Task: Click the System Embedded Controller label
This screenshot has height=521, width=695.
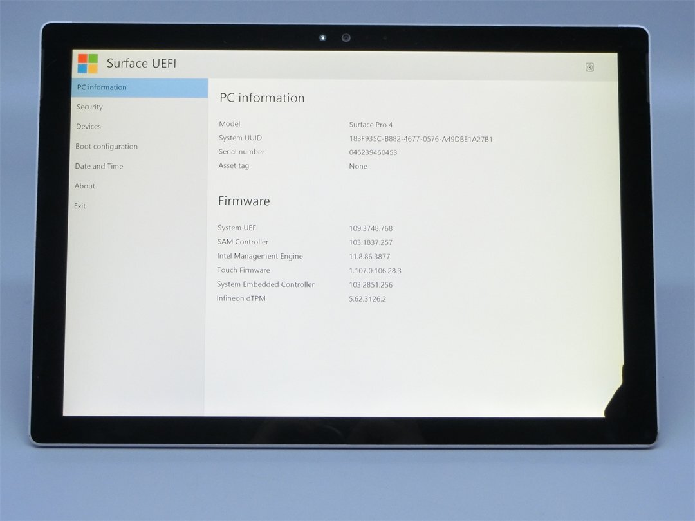Action: pyautogui.click(x=266, y=284)
